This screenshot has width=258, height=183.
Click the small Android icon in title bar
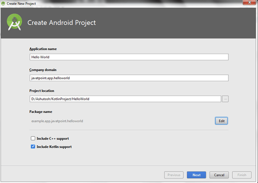3,3
